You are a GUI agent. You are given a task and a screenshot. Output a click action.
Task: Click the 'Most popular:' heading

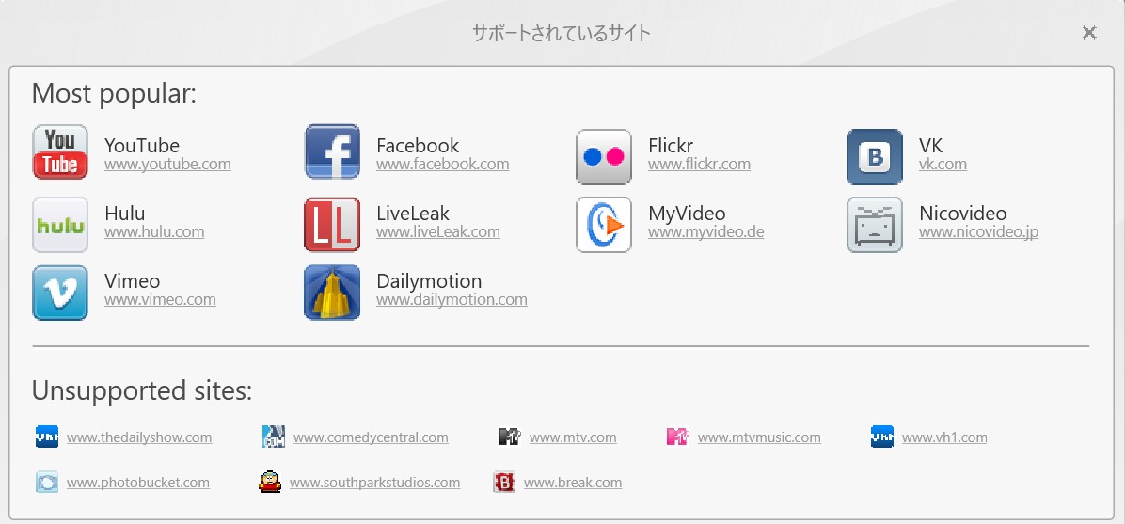114,93
